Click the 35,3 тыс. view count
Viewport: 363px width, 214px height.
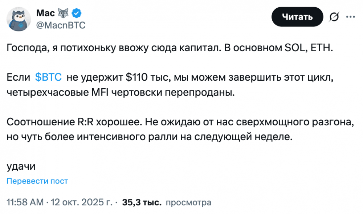(142, 202)
